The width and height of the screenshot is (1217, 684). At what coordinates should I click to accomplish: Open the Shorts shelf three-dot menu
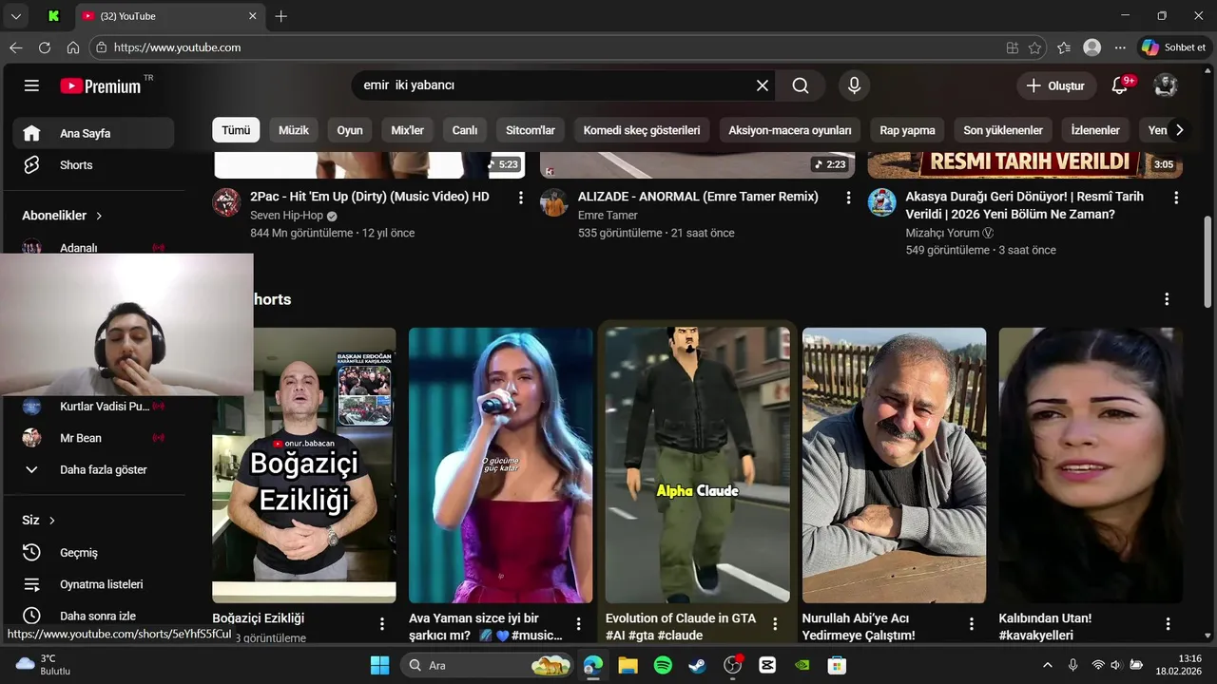point(1167,299)
